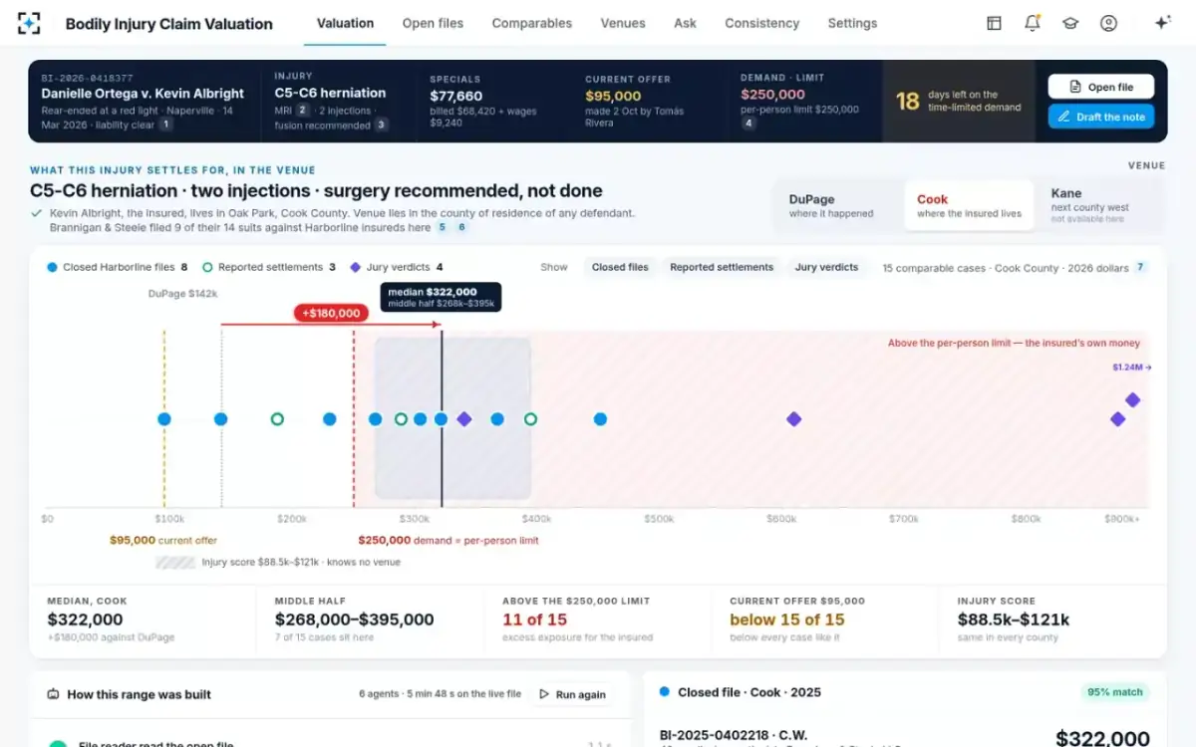This screenshot has height=747, width=1196.
Task: Select the purple diamond just right of the median line
Action: (463, 419)
